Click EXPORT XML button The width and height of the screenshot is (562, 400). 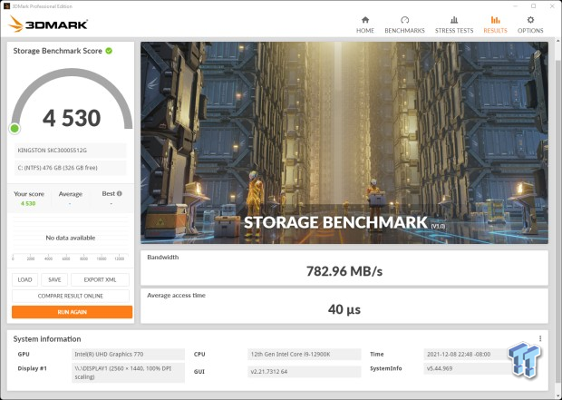pyautogui.click(x=100, y=280)
